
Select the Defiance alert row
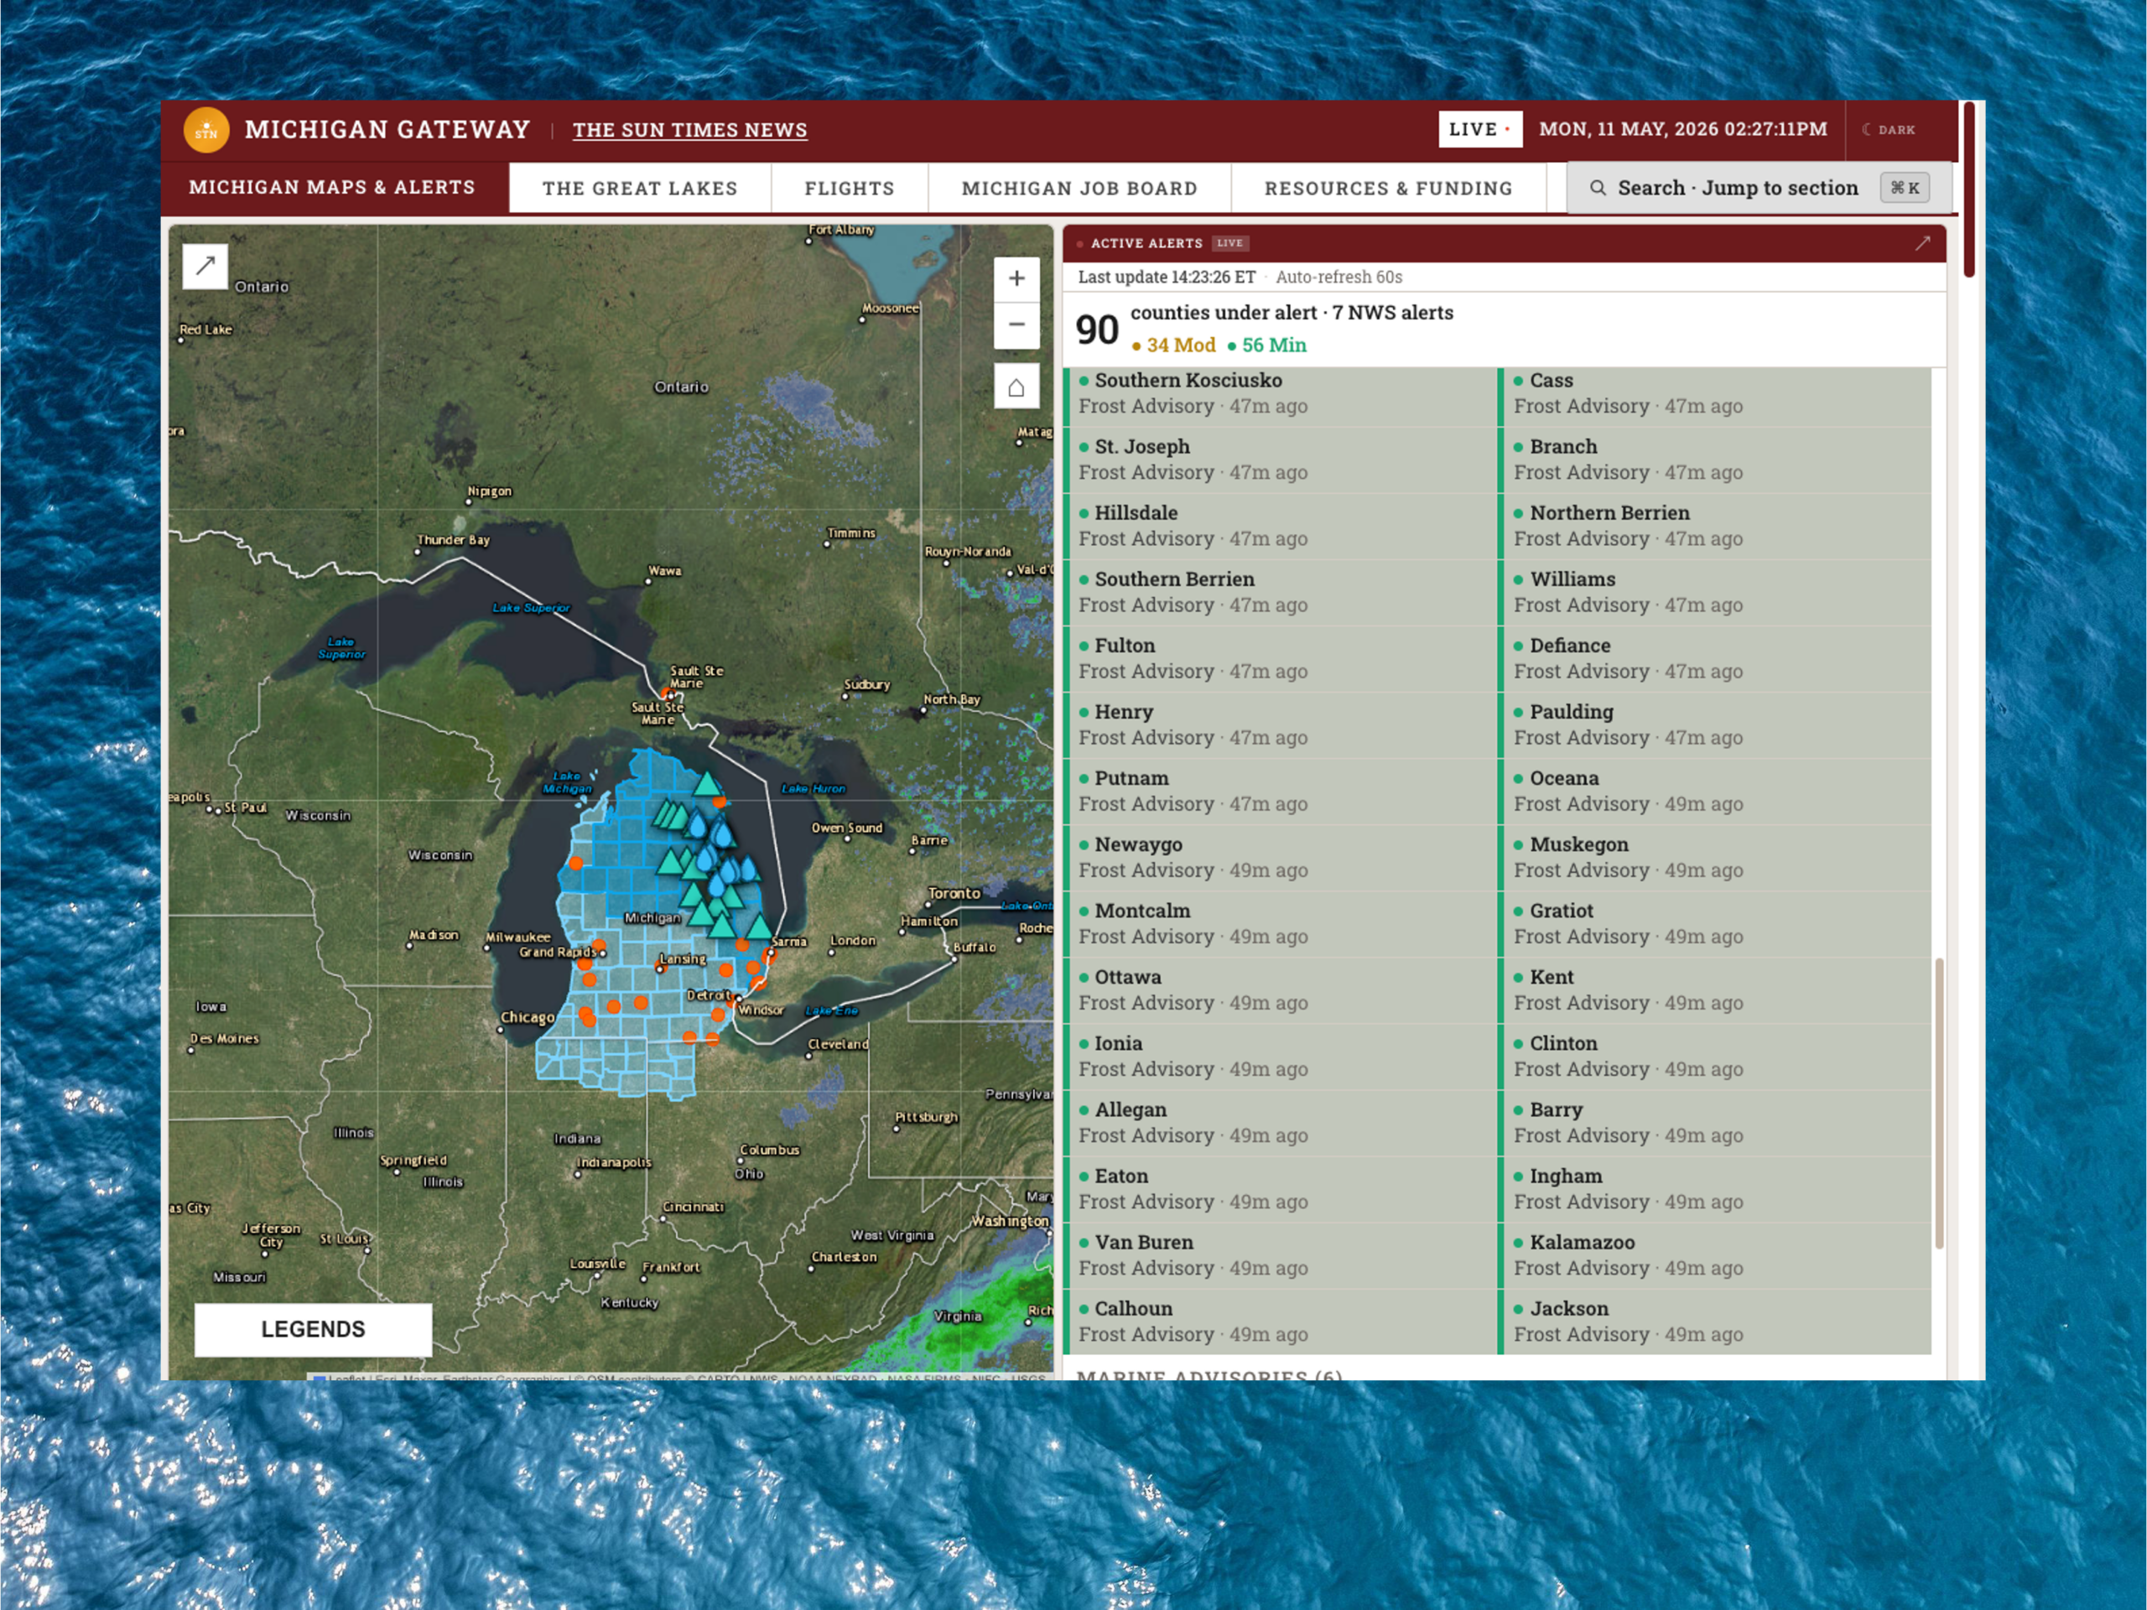tap(1716, 659)
